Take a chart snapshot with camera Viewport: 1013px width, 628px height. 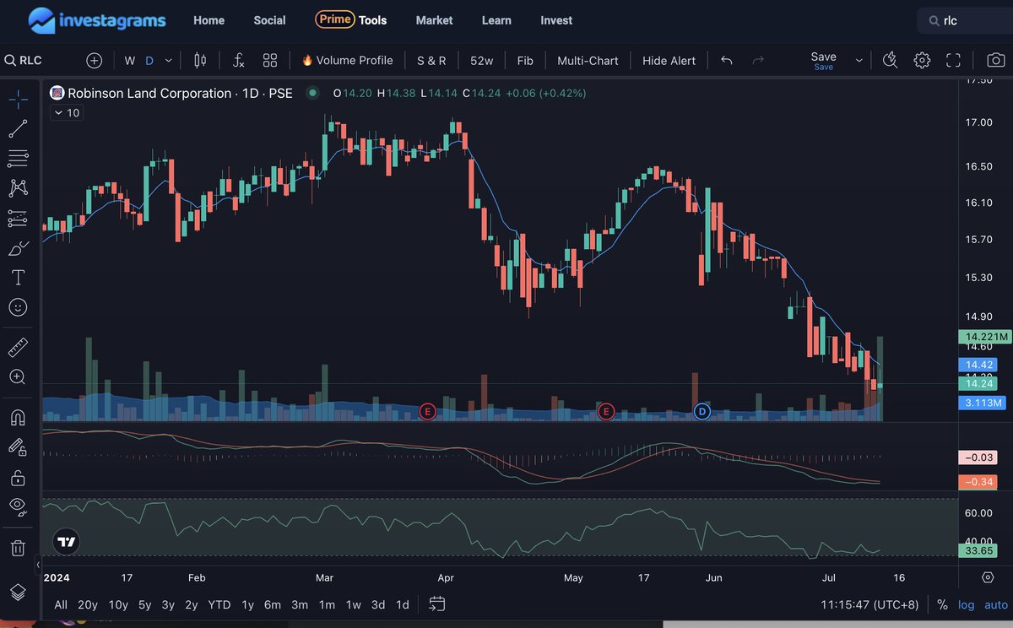pos(996,61)
